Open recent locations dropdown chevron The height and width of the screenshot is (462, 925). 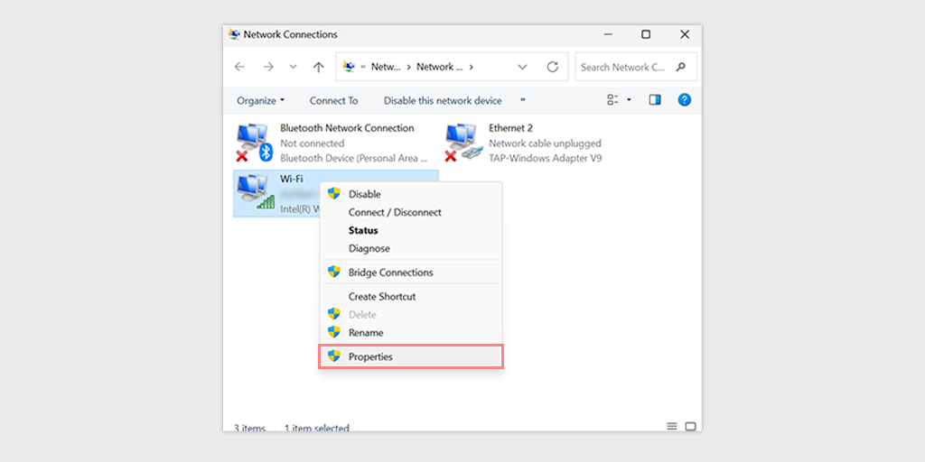click(294, 67)
